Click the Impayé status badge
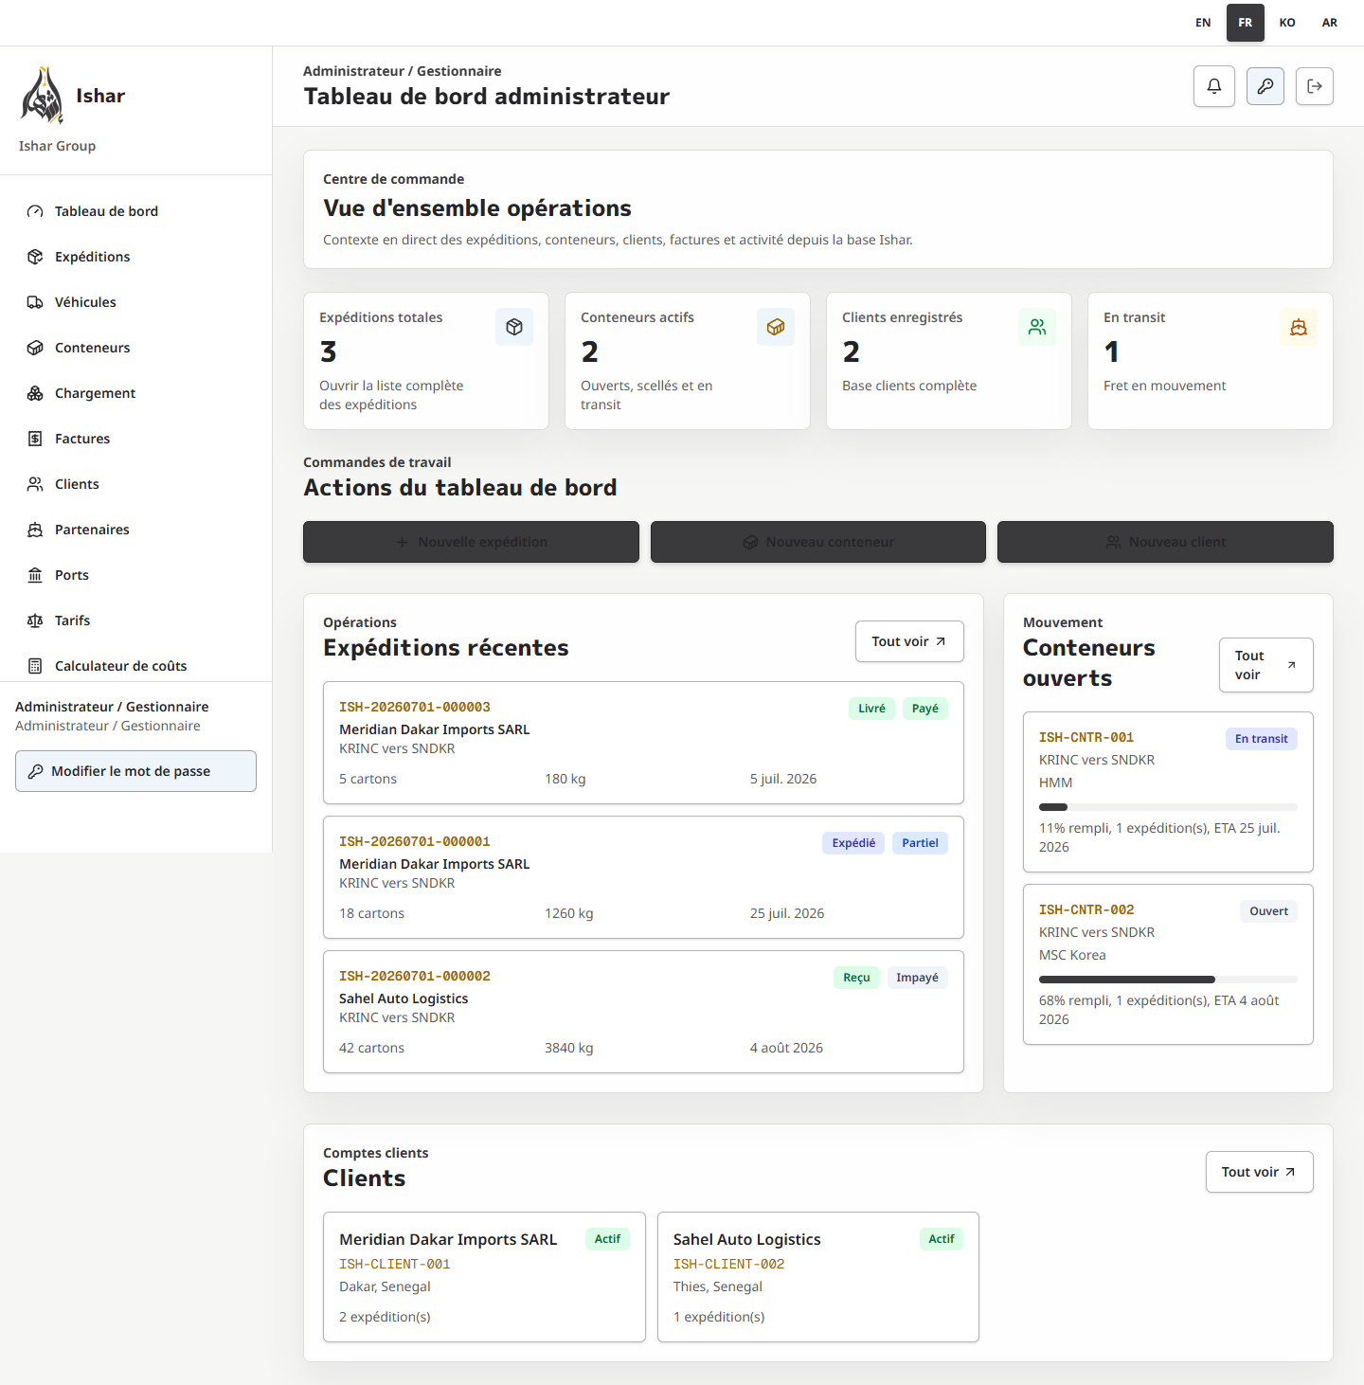Viewport: 1364px width, 1385px height. pyautogui.click(x=917, y=978)
